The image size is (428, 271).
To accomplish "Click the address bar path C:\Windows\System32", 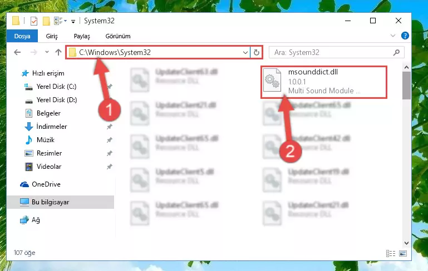I will pos(115,52).
